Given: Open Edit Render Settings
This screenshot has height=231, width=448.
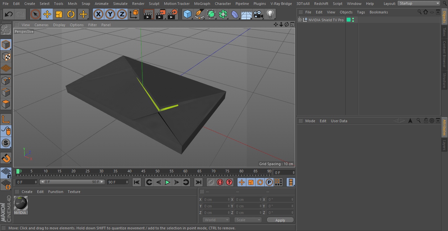Looking at the screenshot, I should 173,14.
